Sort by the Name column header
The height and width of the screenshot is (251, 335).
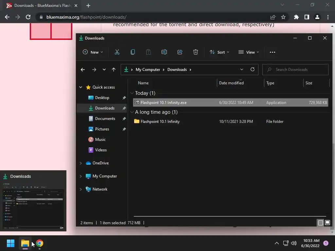click(x=143, y=83)
